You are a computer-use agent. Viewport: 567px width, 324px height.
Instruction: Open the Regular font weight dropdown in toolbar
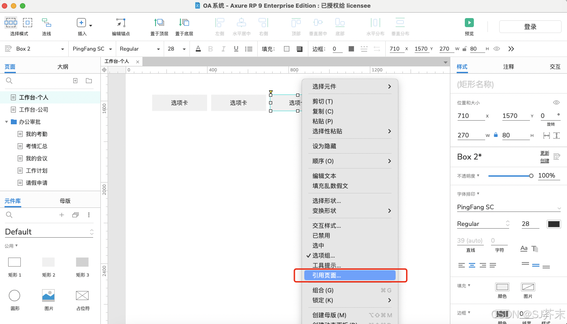[140, 49]
